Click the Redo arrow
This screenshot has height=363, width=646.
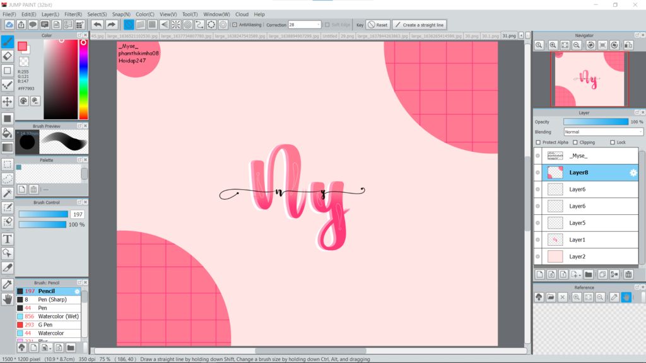(x=111, y=25)
